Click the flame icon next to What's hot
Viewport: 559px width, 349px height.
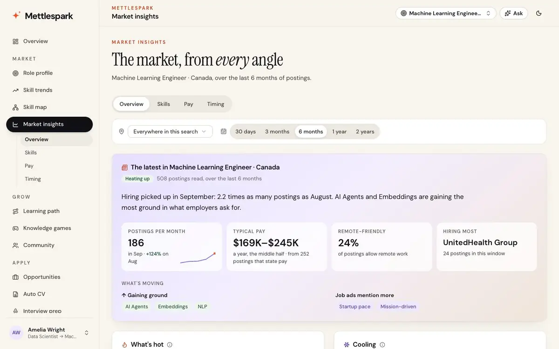(124, 345)
